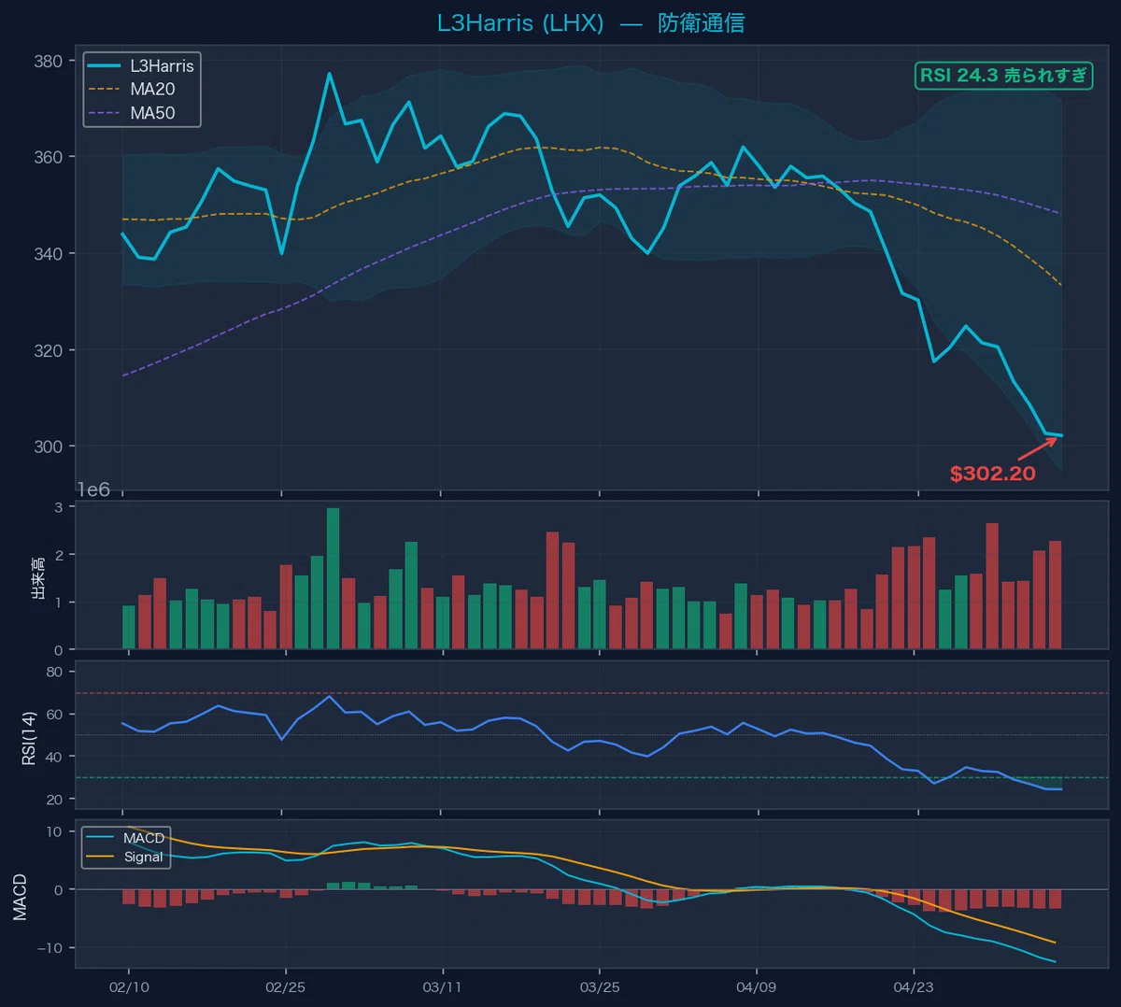Click the 03/11 date tick label
Viewport: 1121px width, 1007px height.
(442, 987)
